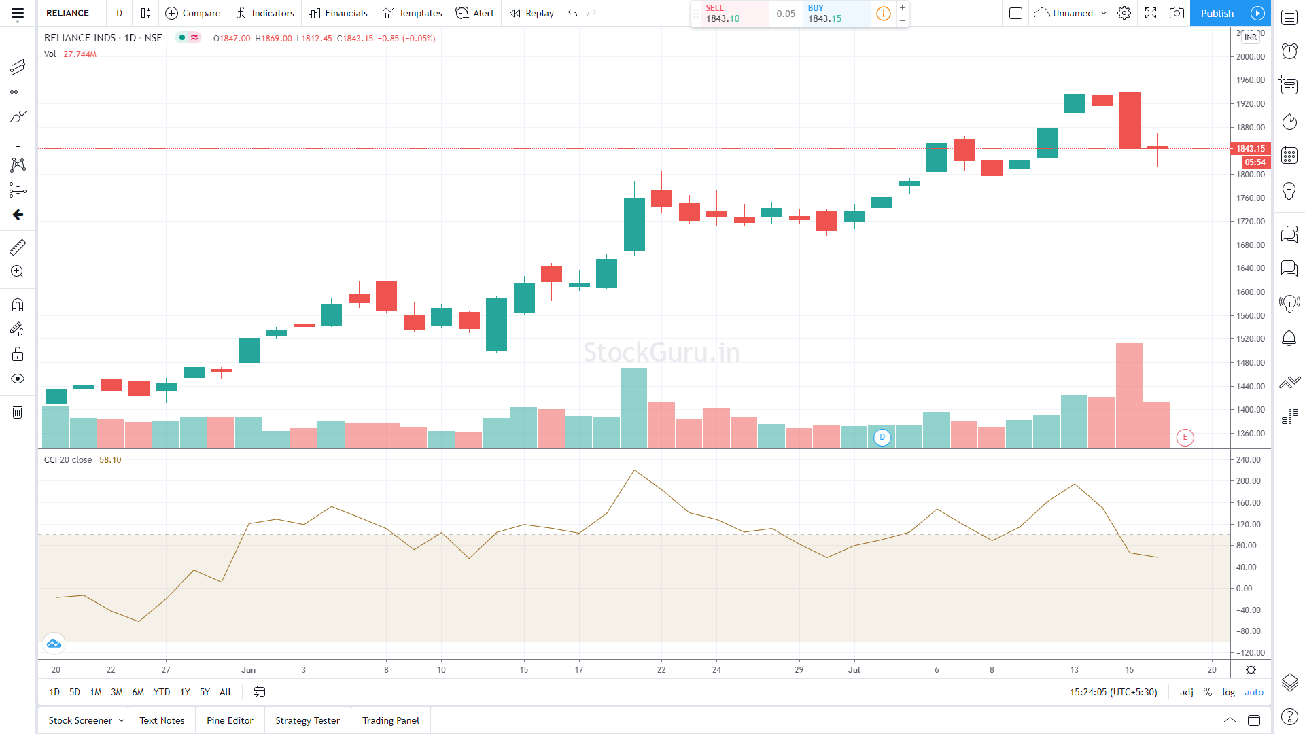Open the Indicators dialog

click(x=265, y=13)
